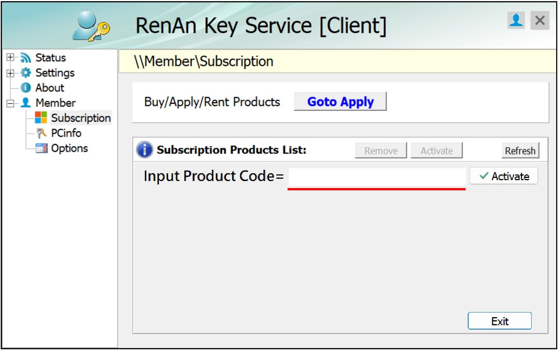Screen dimensions: 558x350
Task: Click the Member user icon in tree
Action: tap(25, 102)
